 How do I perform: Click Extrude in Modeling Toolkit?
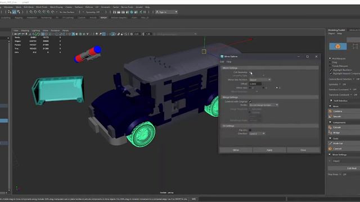coord(344,127)
